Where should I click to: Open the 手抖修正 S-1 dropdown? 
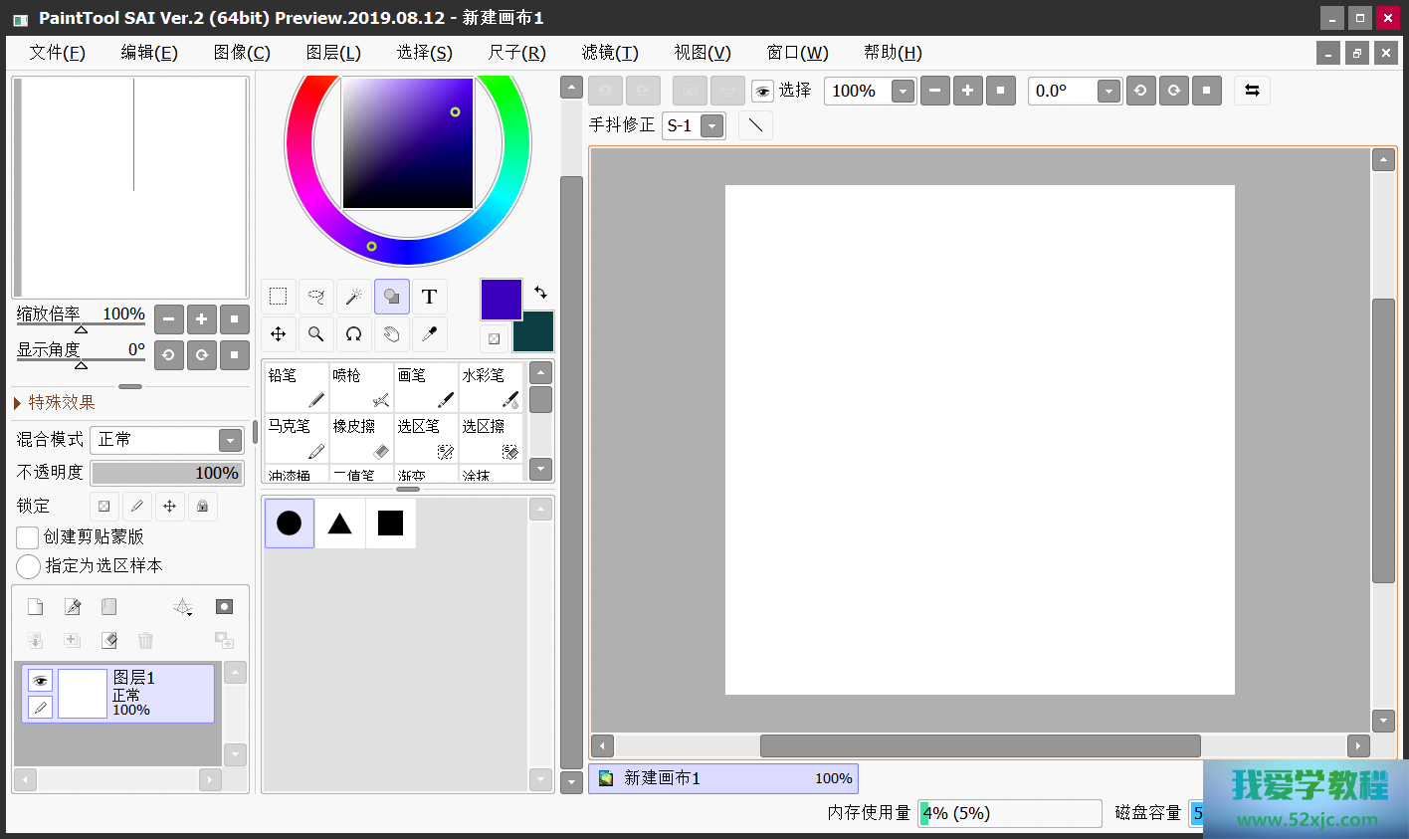coord(711,126)
